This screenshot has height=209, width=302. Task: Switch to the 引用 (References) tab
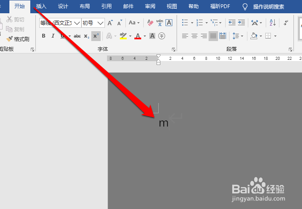(x=107, y=6)
